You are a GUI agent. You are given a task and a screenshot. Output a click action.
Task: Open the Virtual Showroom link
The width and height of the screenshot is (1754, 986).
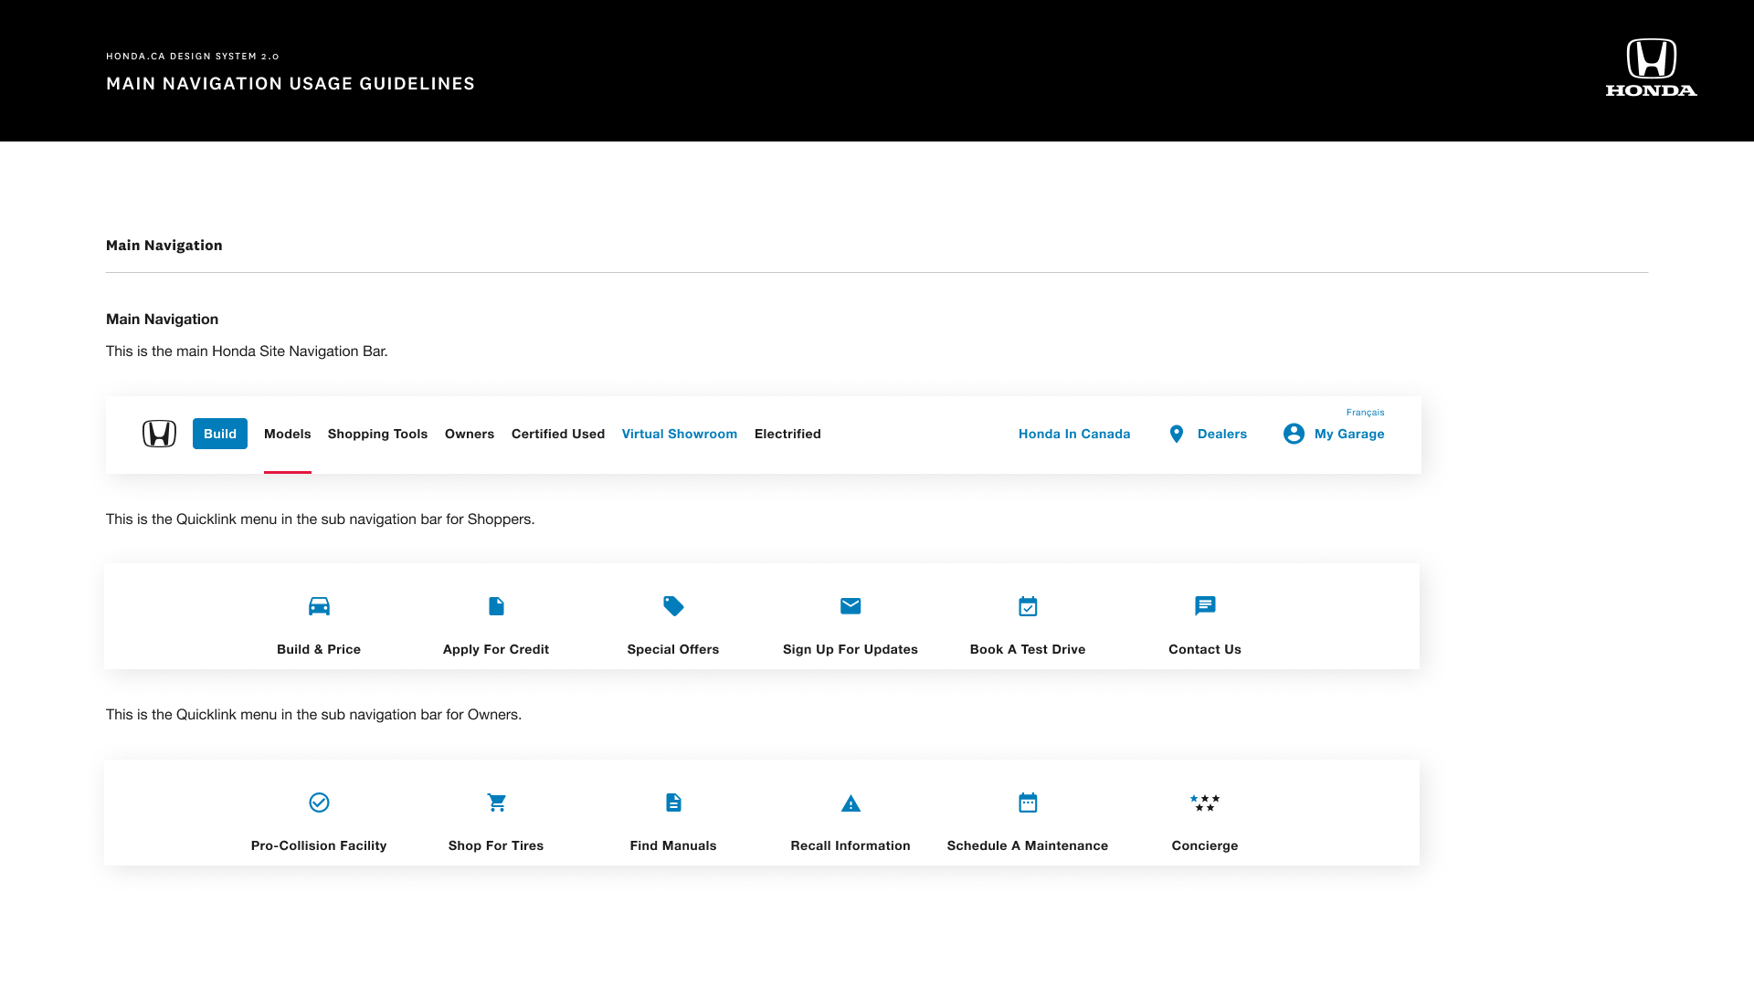pyautogui.click(x=680, y=434)
